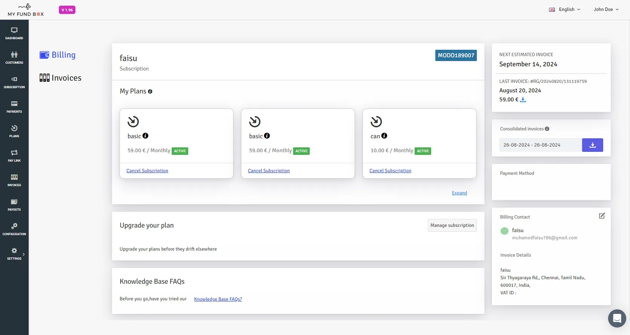Expand the My Plans list
The width and height of the screenshot is (630, 335).
459,193
